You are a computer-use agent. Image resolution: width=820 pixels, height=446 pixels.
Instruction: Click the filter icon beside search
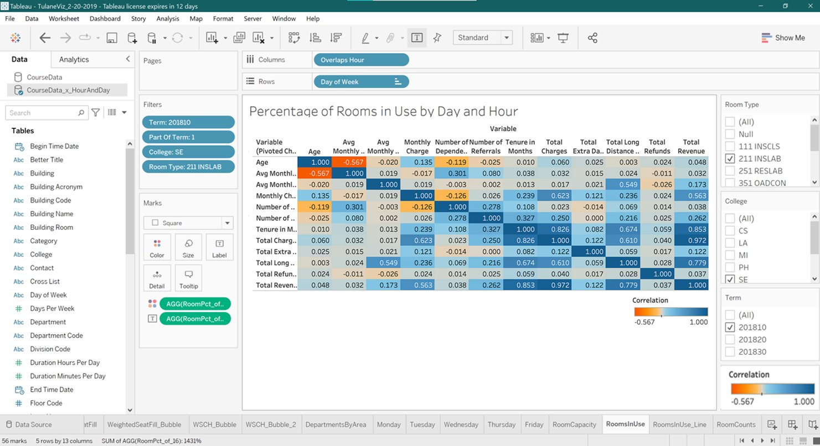[96, 112]
